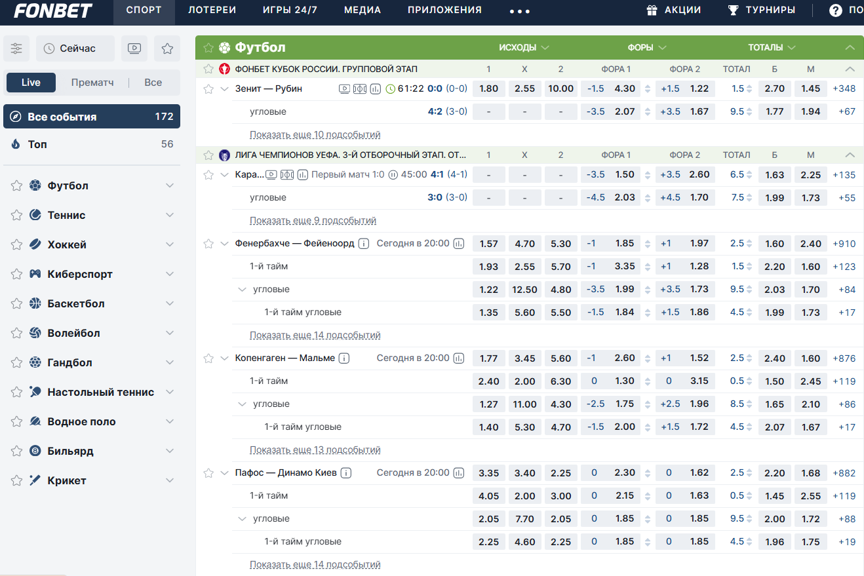Switch to Все tab
864x576 pixels.
point(153,83)
